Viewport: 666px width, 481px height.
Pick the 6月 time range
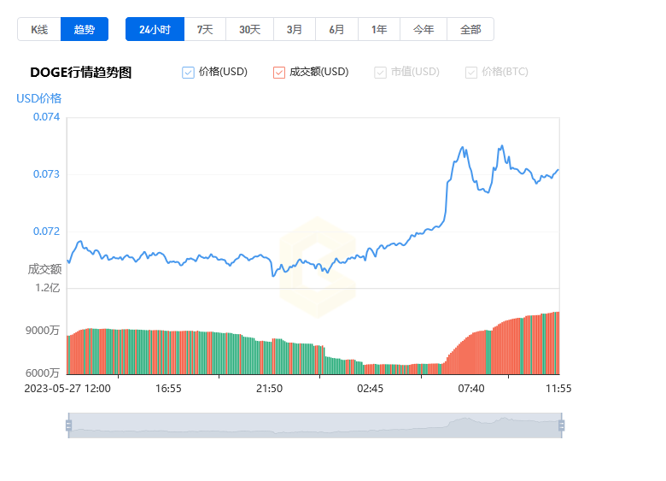point(336,29)
